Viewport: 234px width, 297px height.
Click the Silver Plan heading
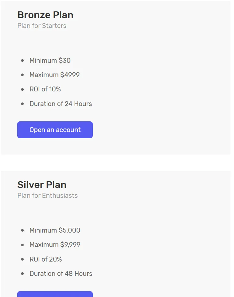42,185
